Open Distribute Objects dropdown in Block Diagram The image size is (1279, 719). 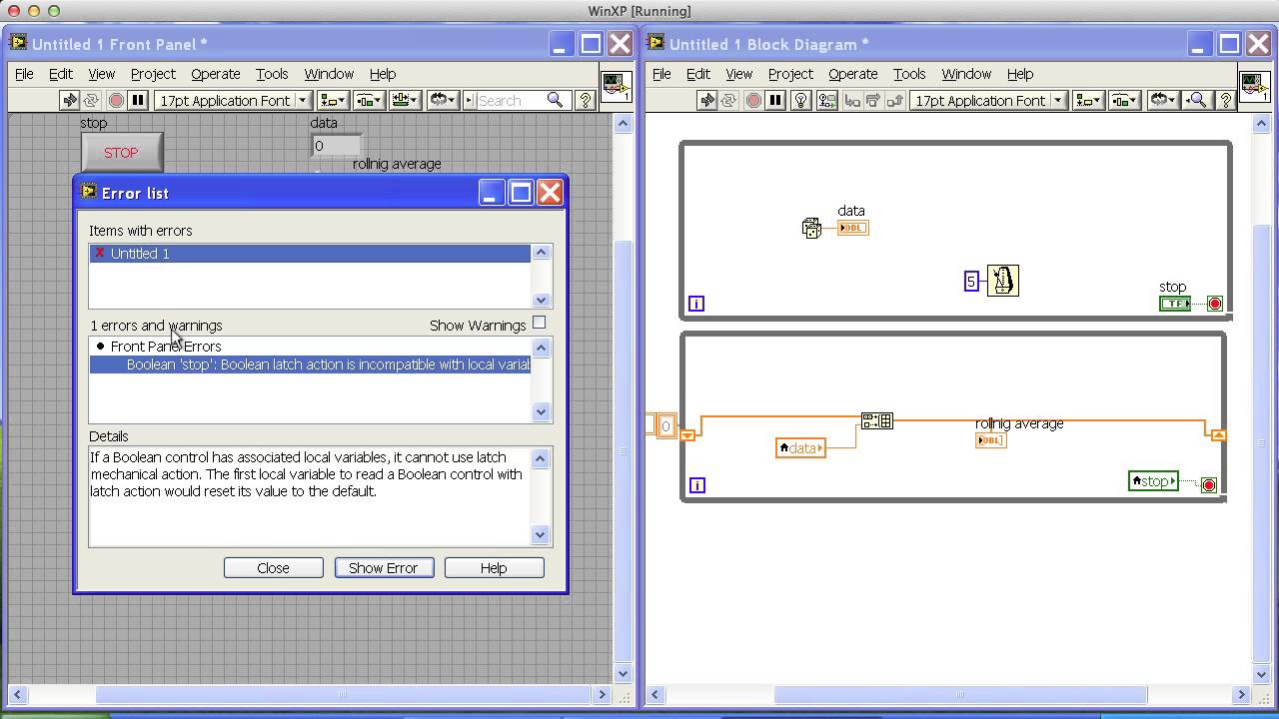[1125, 100]
